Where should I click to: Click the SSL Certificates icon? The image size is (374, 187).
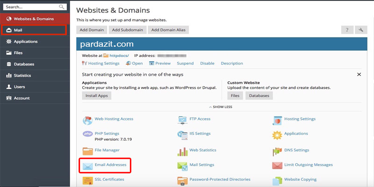point(87,180)
